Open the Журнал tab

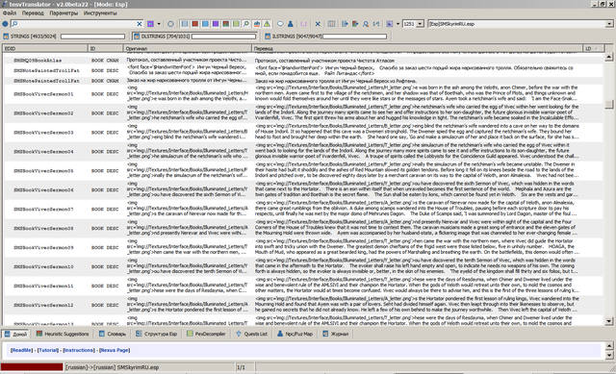tap(336, 334)
